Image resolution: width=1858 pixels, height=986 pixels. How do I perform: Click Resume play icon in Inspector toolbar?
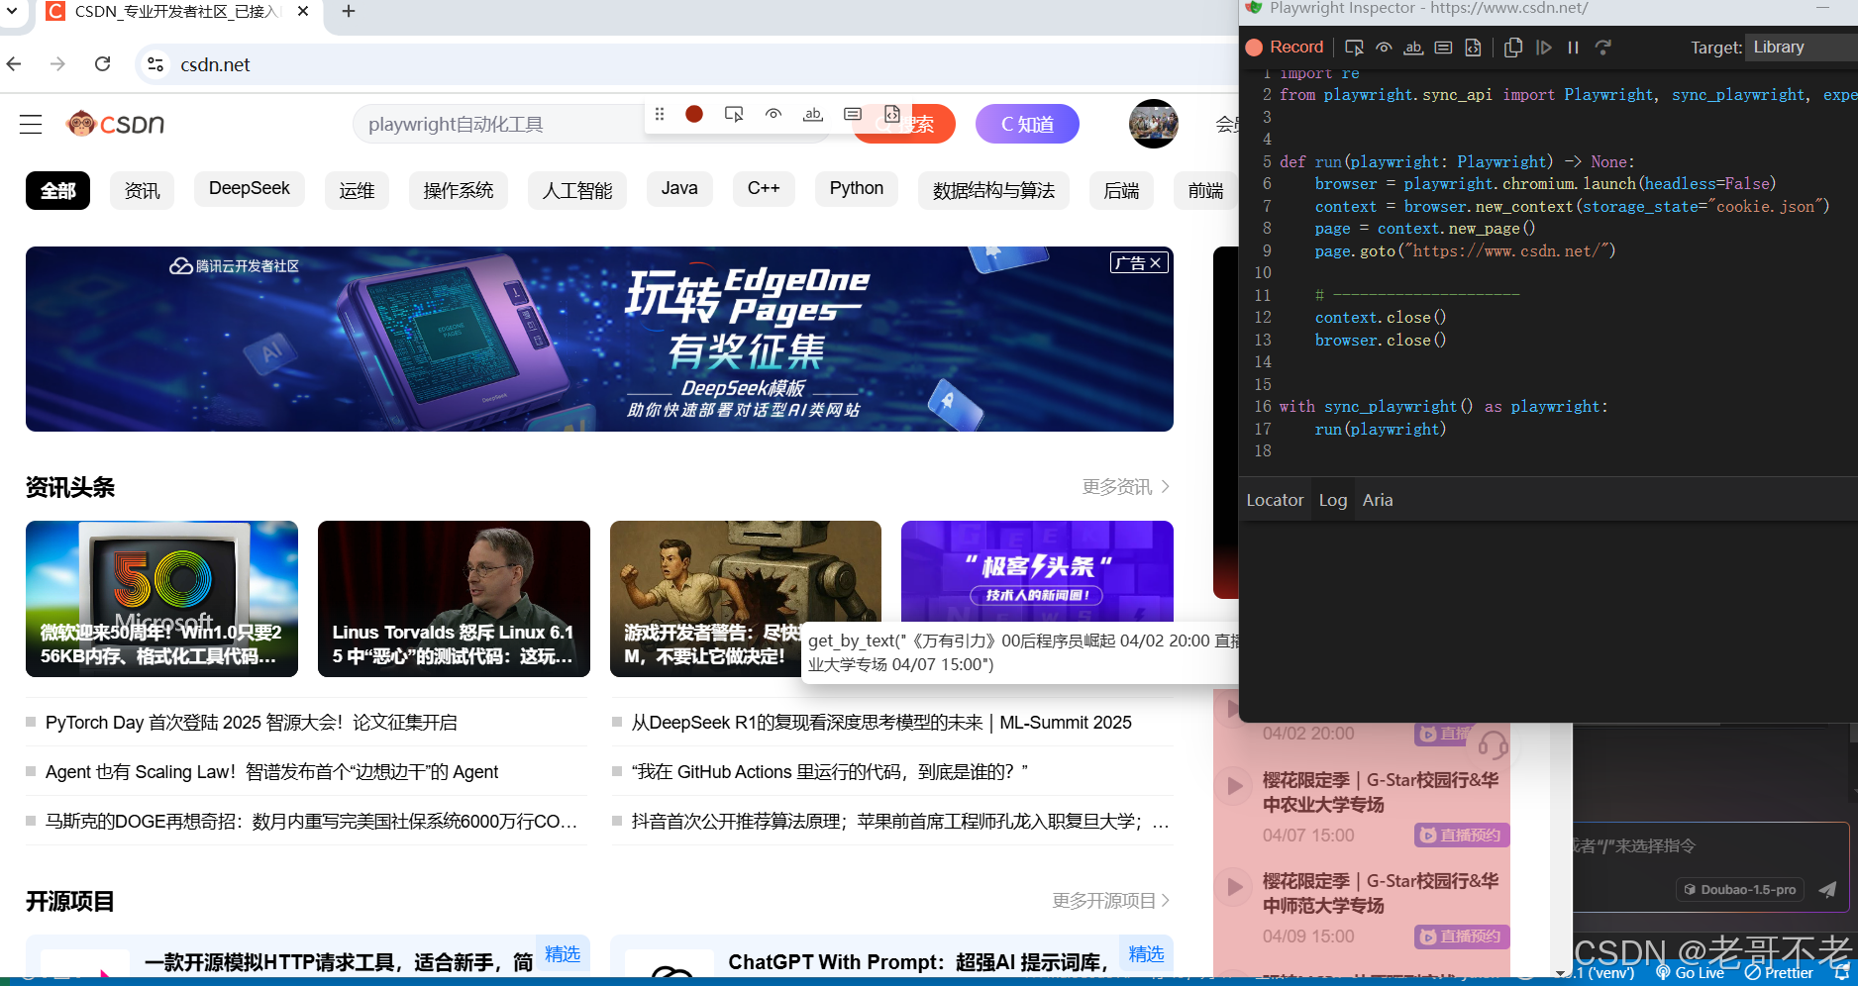[x=1543, y=48]
